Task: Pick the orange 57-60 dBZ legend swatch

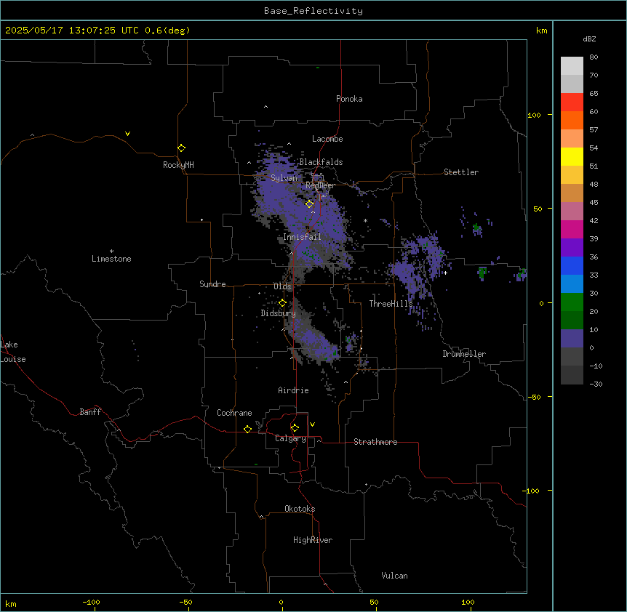Action: [572, 120]
